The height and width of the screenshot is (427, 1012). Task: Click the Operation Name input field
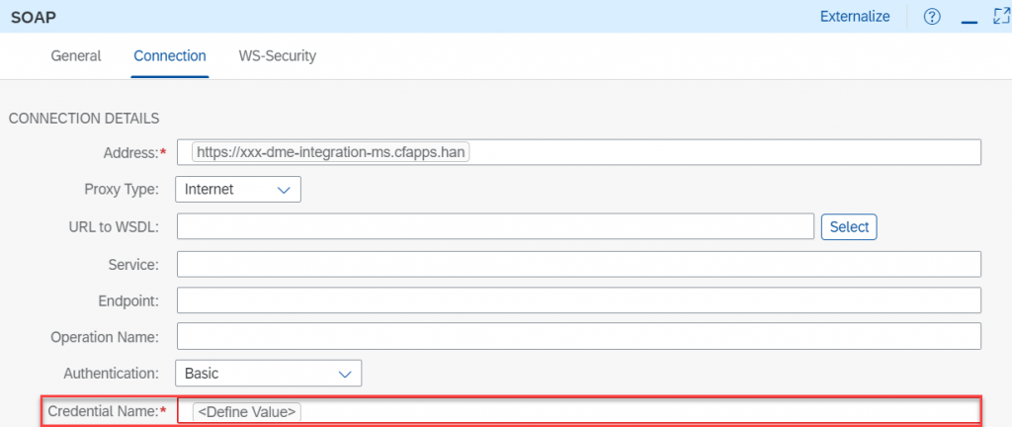[x=579, y=336]
